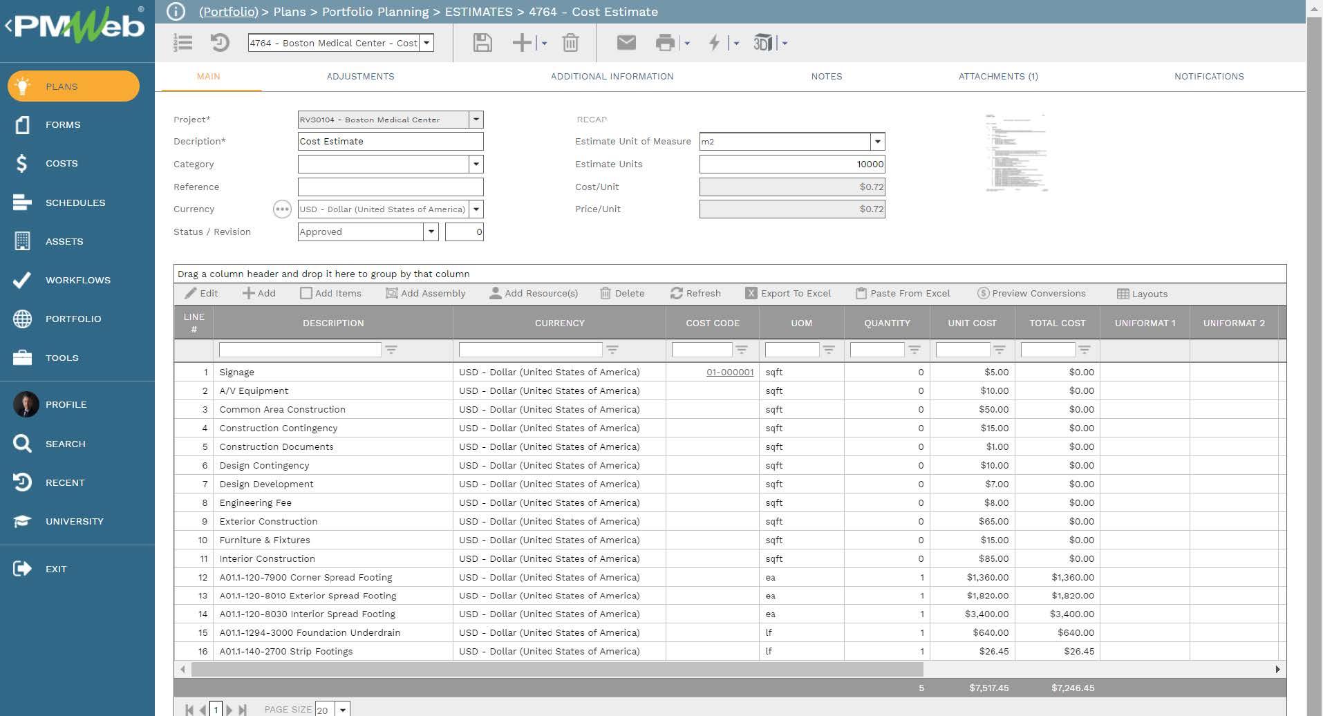The width and height of the screenshot is (1323, 716).
Task: Open the info icon beside Portfolio breadcrumb
Action: tap(176, 12)
